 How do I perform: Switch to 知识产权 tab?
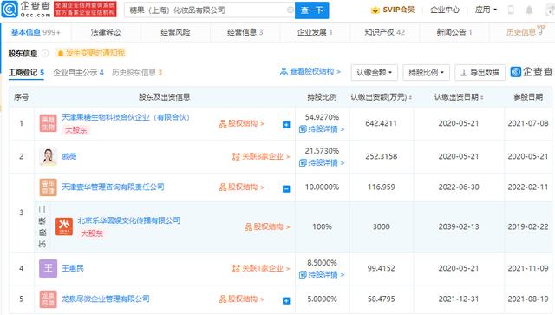(x=385, y=32)
